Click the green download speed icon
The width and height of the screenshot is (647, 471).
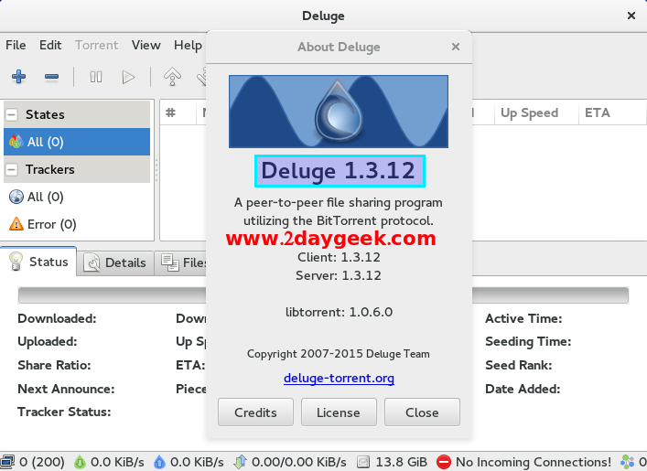coord(80,462)
